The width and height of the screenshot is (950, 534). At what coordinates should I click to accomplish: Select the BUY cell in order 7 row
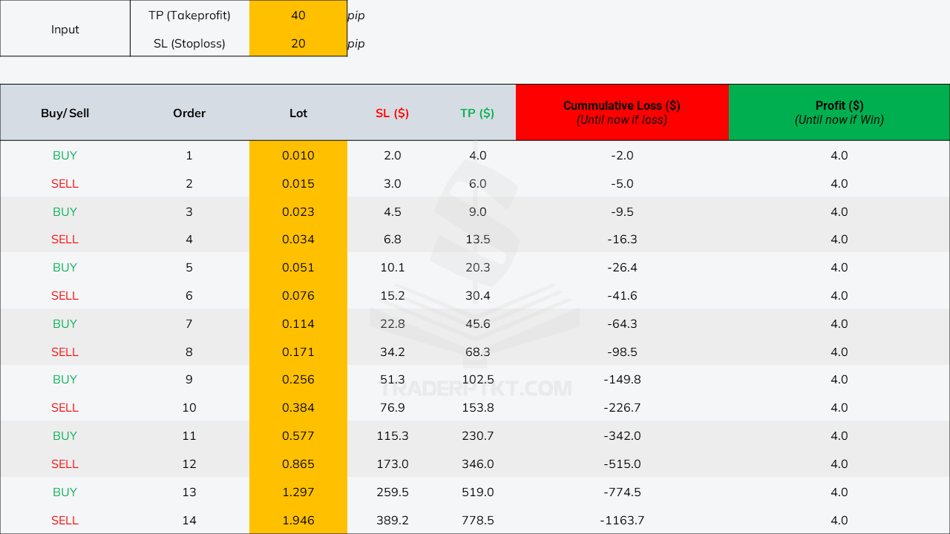(65, 323)
